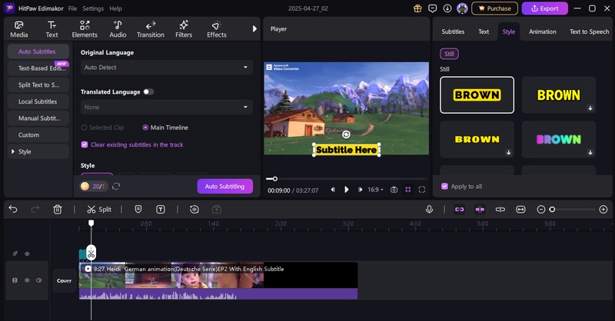Step to next frame
The height and width of the screenshot is (321, 615).
(360, 190)
